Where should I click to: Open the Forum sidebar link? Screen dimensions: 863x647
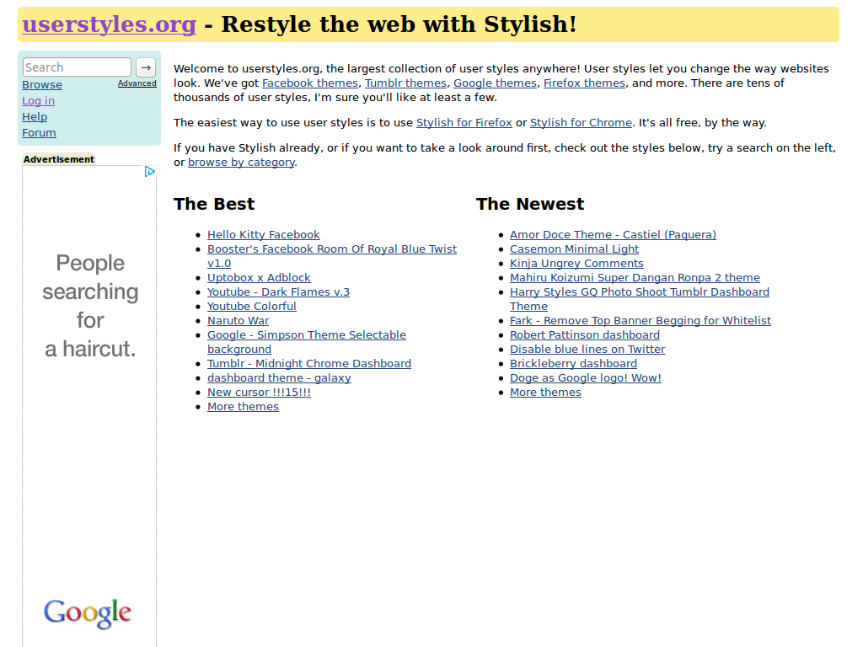coord(39,132)
